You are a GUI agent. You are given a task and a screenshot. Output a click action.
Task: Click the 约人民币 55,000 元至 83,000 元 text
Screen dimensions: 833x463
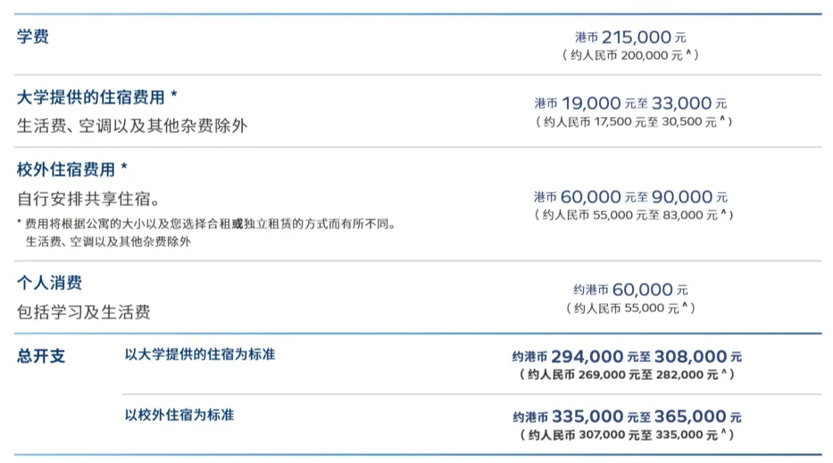pos(634,215)
